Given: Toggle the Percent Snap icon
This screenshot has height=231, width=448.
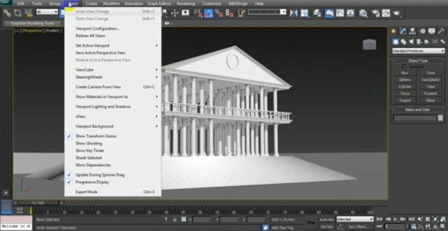Looking at the screenshot, I should click(x=219, y=13).
